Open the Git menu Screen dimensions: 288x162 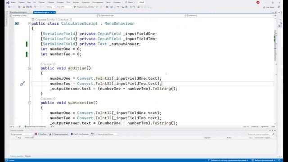(x=35, y=2)
